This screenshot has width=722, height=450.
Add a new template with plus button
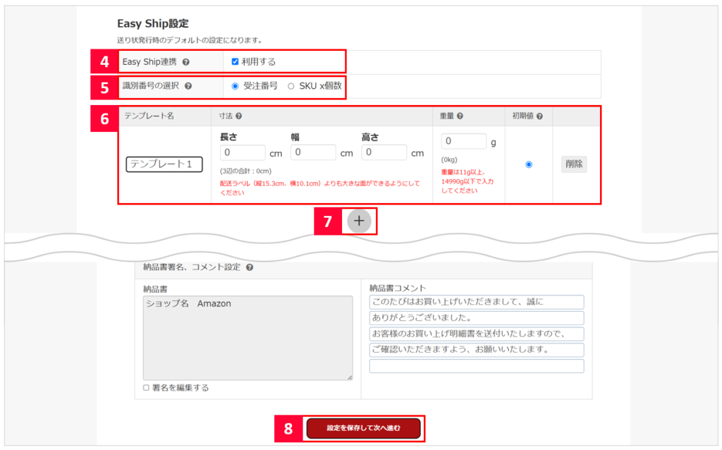pos(359,221)
